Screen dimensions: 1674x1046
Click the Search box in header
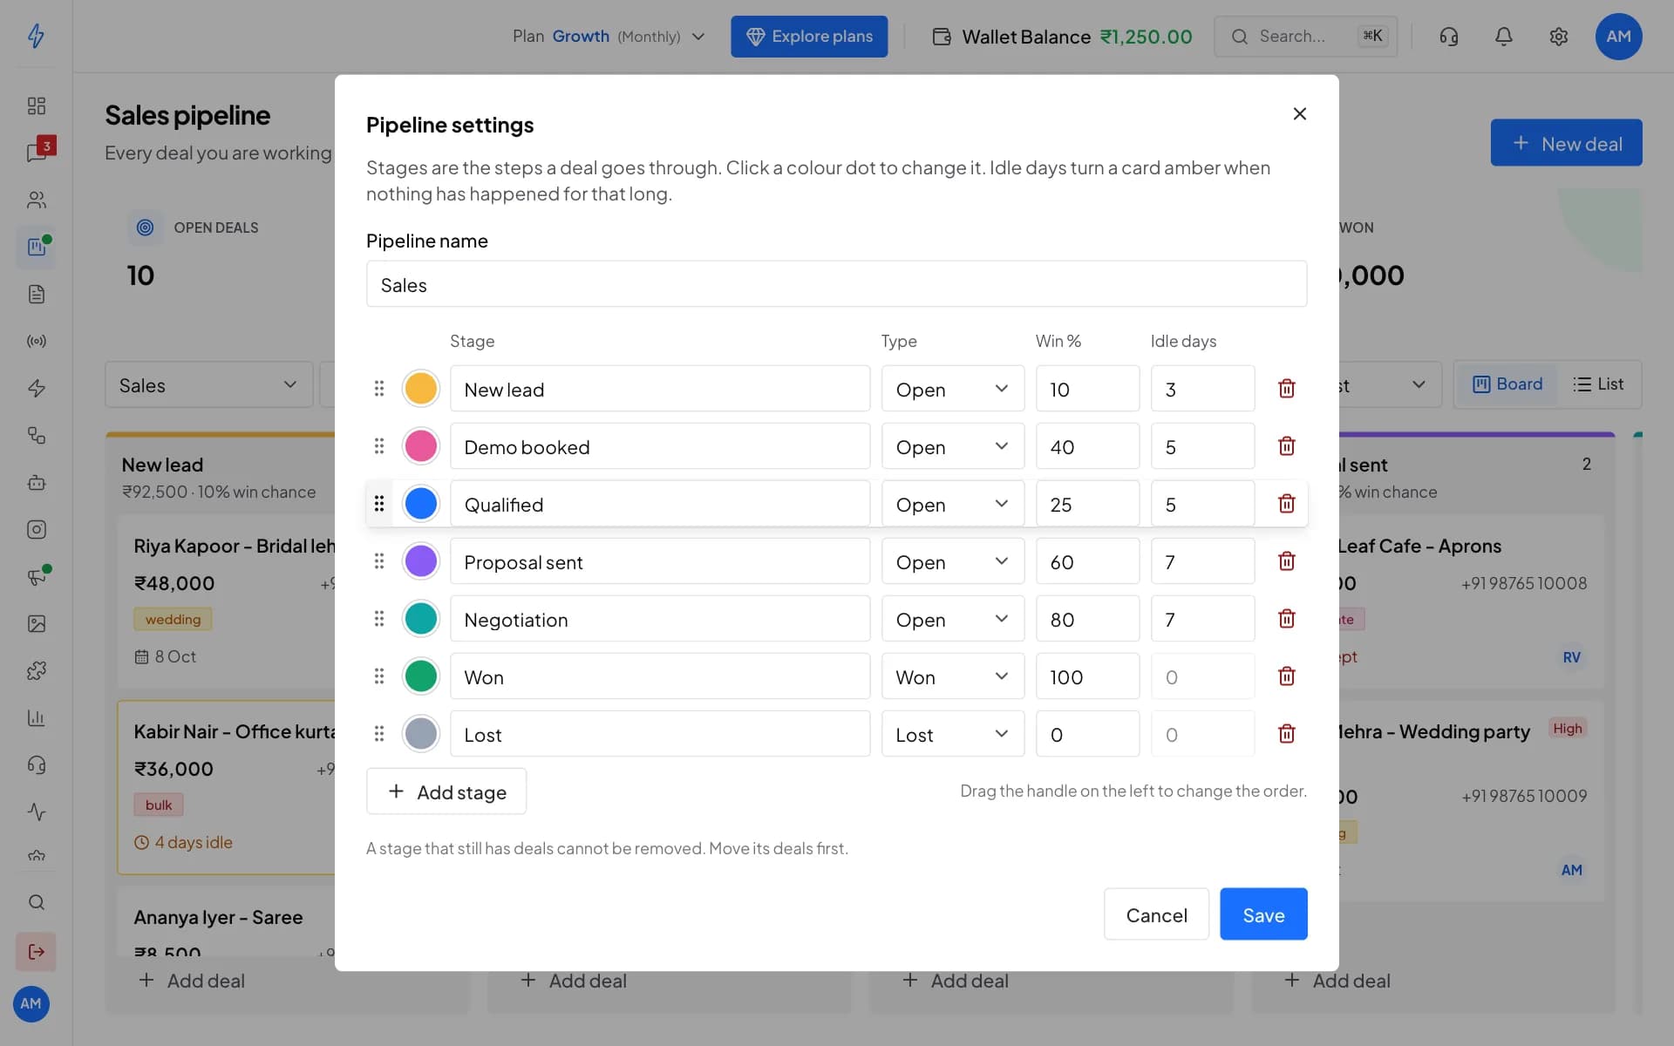pos(1305,37)
